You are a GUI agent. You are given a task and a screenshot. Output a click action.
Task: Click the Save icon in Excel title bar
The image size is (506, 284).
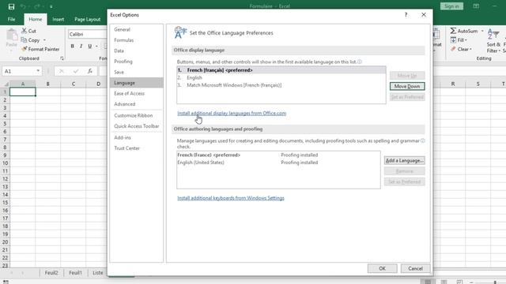11,6
